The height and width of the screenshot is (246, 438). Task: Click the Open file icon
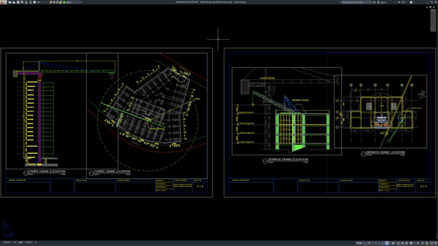coord(14,2)
